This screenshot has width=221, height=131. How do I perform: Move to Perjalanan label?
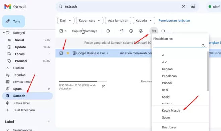(169, 76)
